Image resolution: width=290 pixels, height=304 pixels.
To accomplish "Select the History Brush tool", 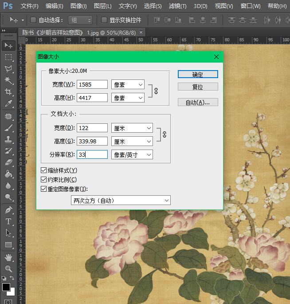I will pyautogui.click(x=8, y=151).
